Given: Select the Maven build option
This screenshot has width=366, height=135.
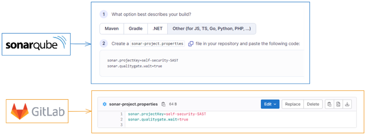Looking at the screenshot, I should tap(112, 29).
